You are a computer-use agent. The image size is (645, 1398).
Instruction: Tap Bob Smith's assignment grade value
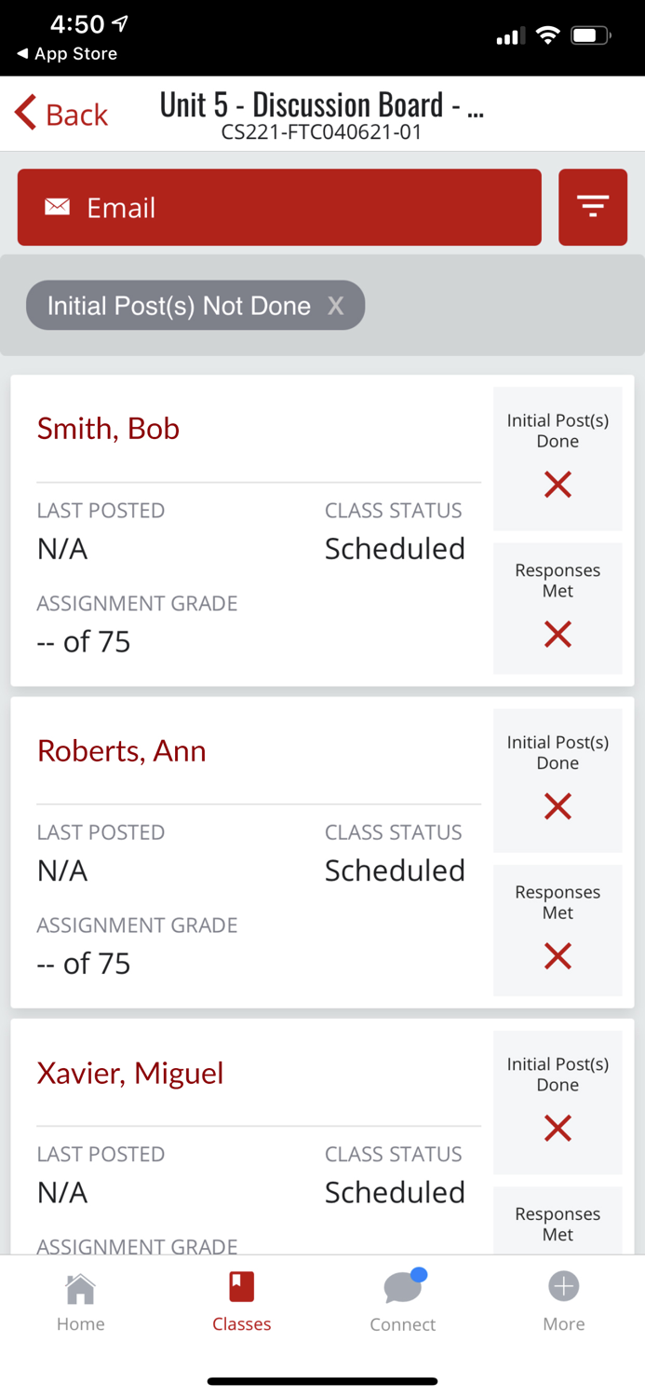pyautogui.click(x=84, y=642)
